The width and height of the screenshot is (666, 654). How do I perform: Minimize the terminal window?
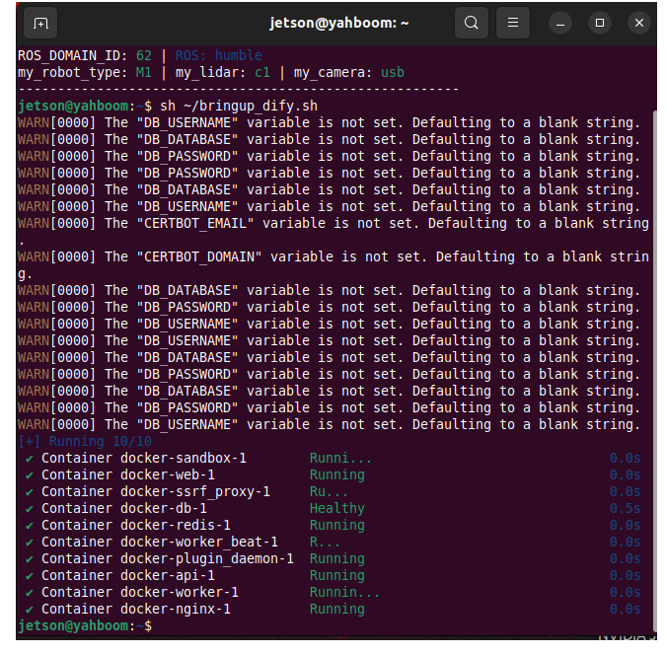pos(560,23)
